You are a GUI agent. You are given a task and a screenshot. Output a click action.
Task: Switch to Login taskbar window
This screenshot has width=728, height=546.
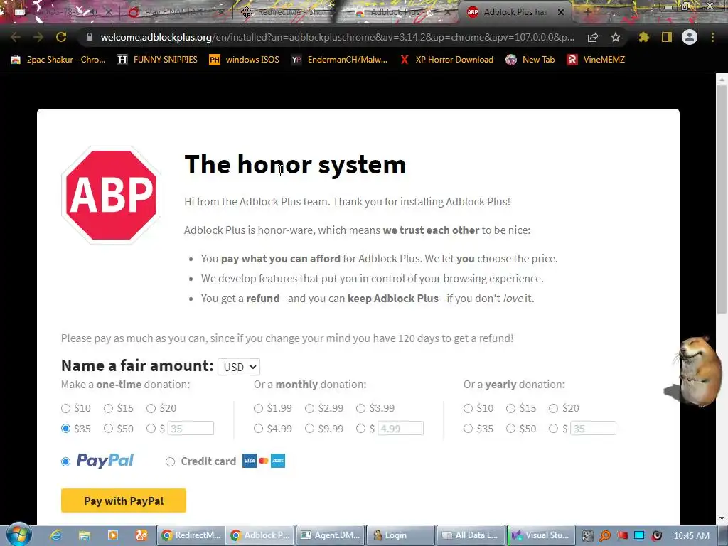point(400,535)
